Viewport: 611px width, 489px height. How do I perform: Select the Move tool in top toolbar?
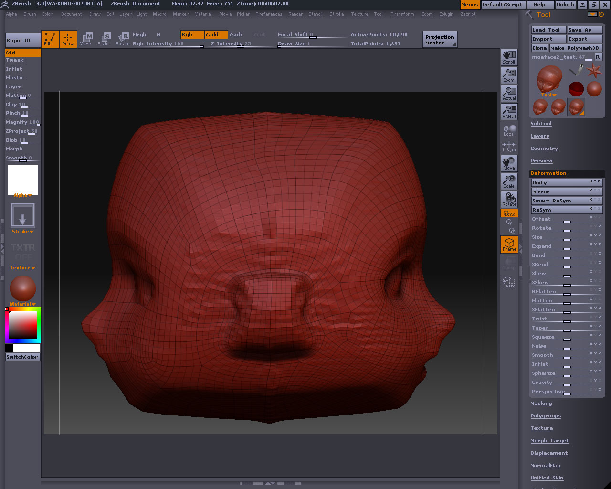(x=86, y=39)
